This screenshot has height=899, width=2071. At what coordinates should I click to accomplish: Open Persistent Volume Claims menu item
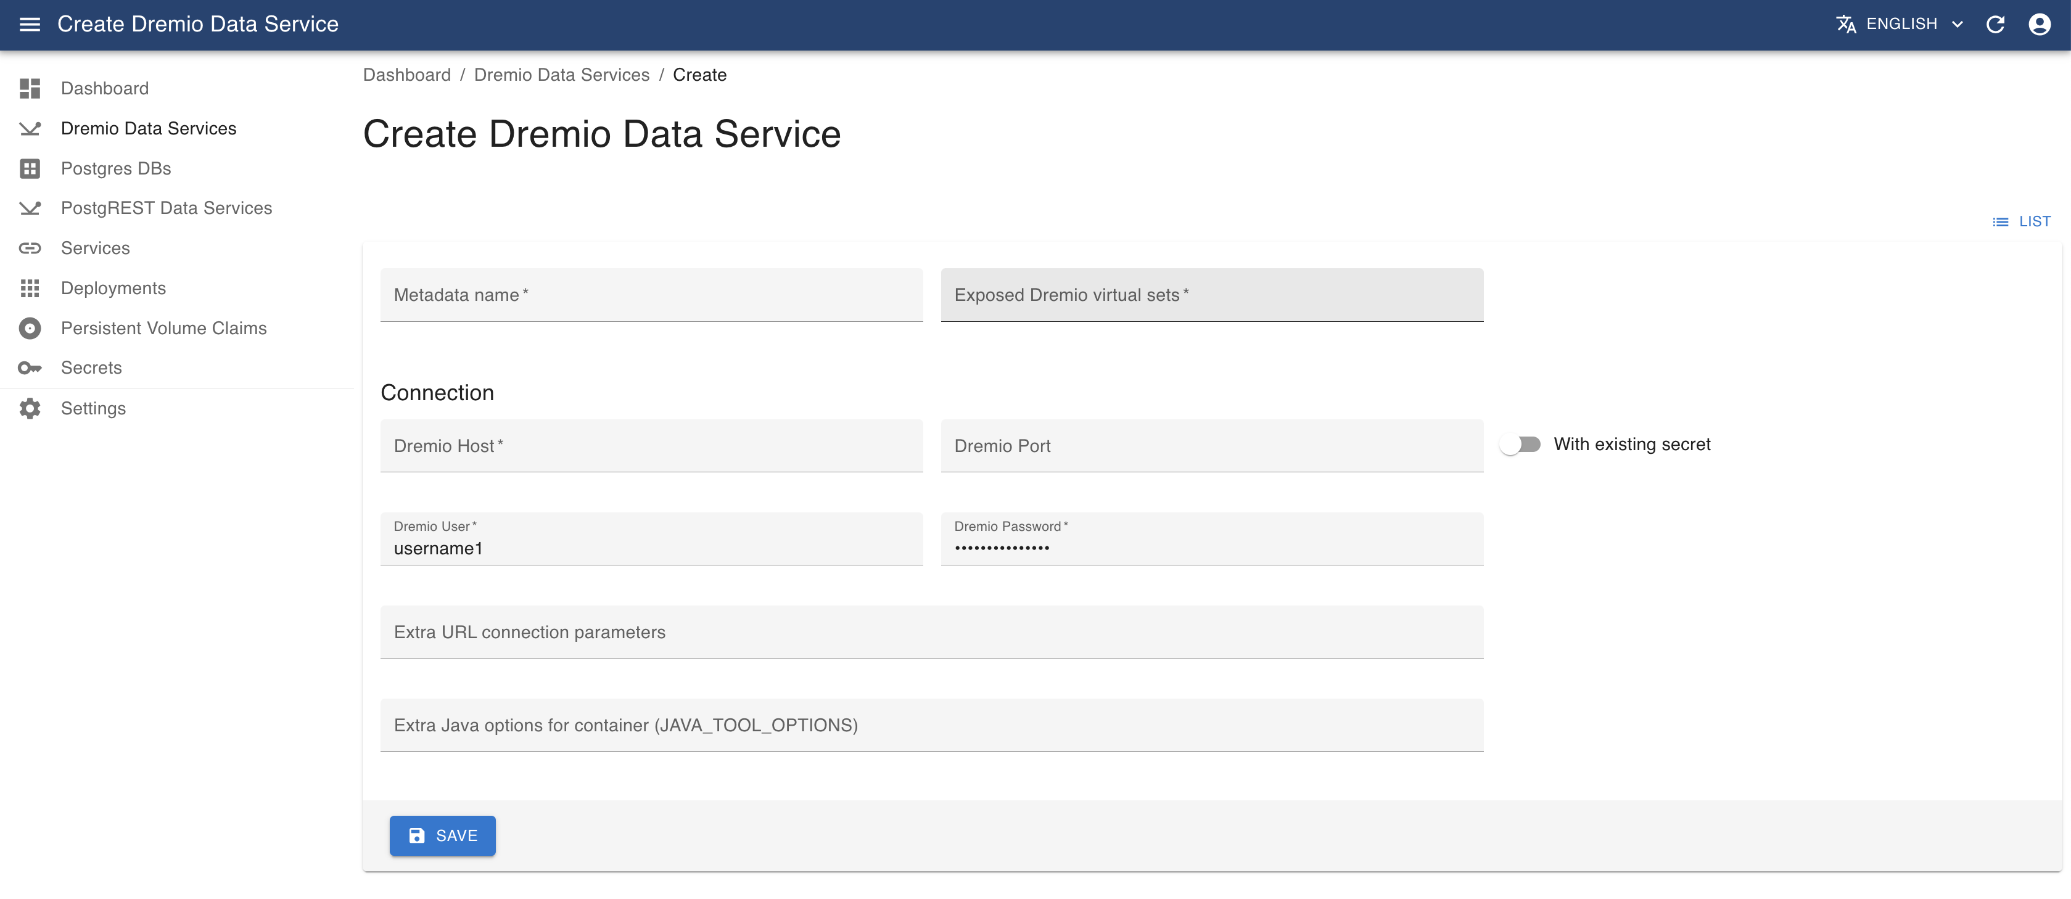(x=177, y=328)
